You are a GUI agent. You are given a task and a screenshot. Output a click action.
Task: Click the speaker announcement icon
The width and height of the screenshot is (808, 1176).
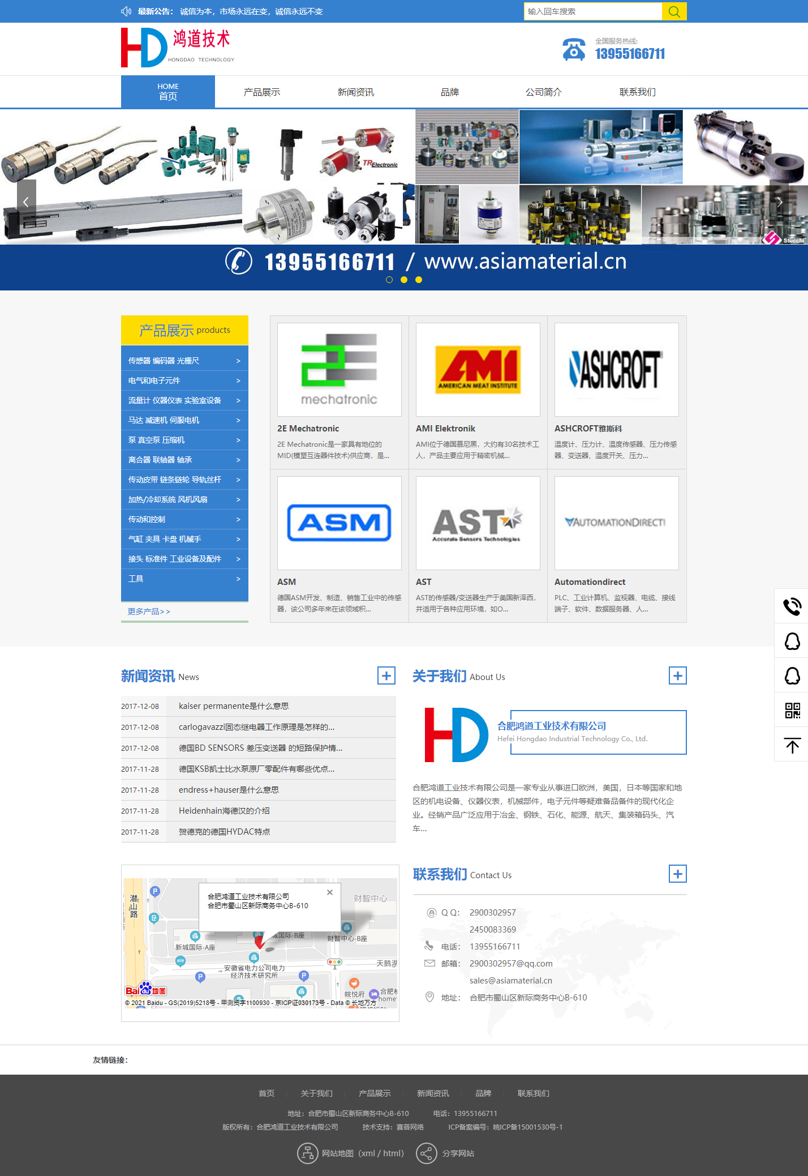click(126, 11)
